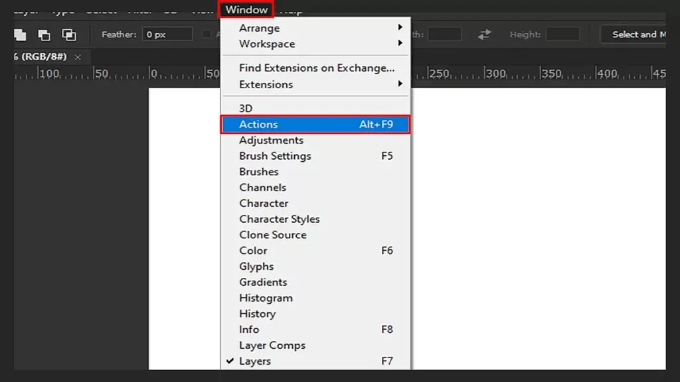680x382 pixels.
Task: Open the Glyphs panel
Action: click(x=315, y=267)
